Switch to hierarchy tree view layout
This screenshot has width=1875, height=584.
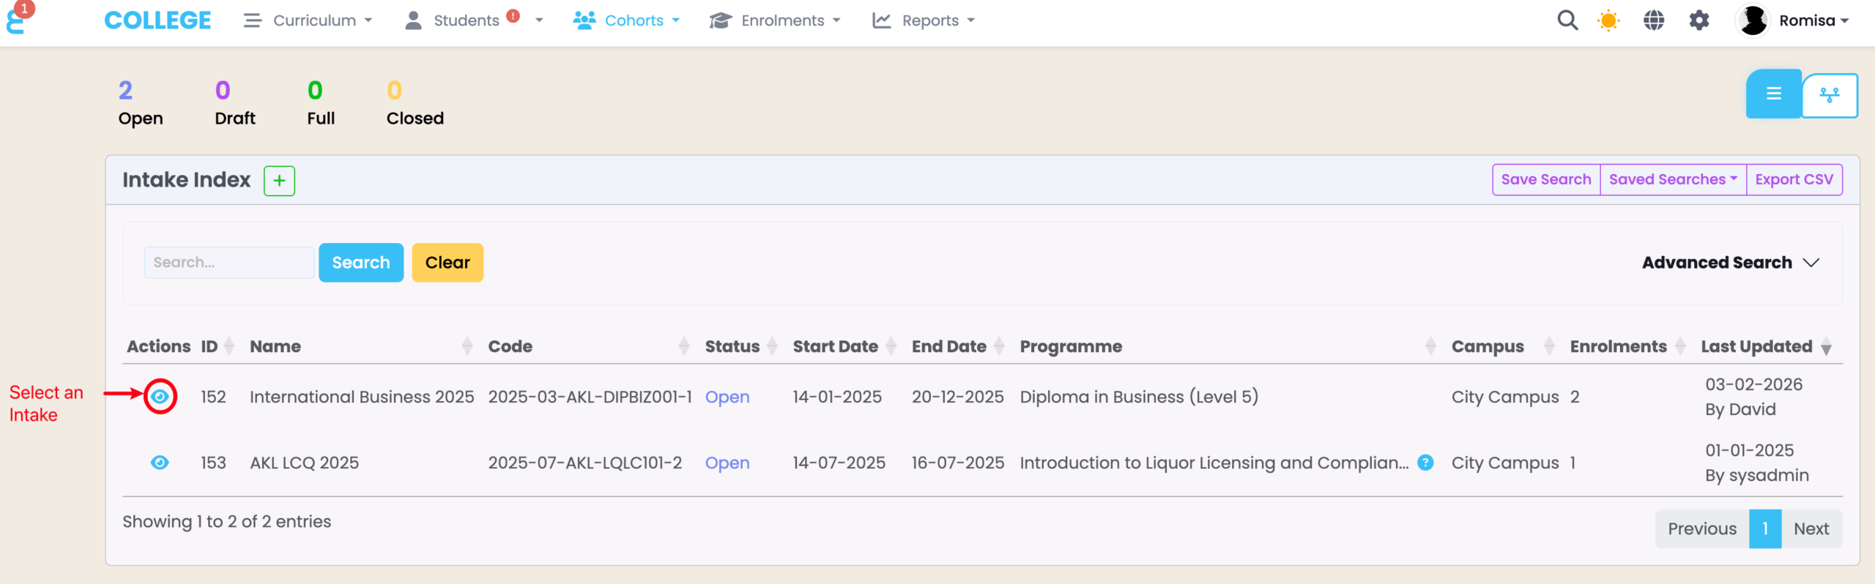[x=1829, y=95]
